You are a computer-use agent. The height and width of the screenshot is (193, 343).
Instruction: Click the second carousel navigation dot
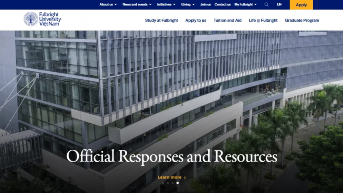tap(168, 183)
